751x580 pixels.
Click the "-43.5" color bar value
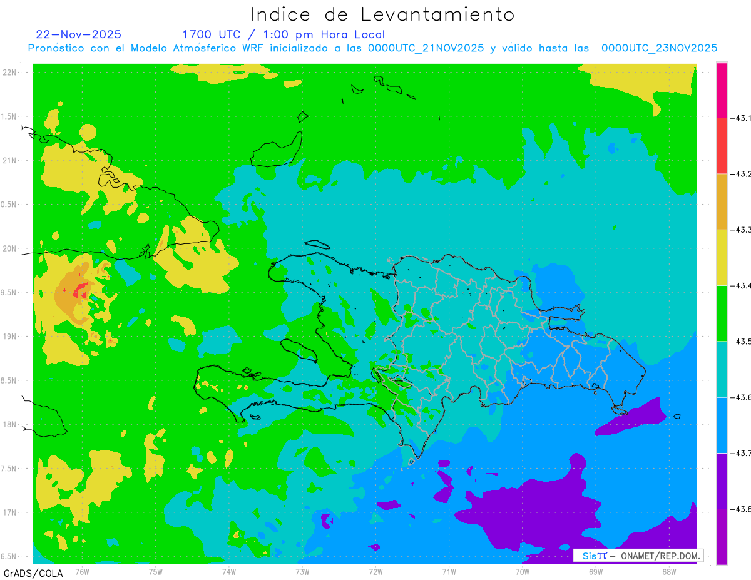[742, 341]
